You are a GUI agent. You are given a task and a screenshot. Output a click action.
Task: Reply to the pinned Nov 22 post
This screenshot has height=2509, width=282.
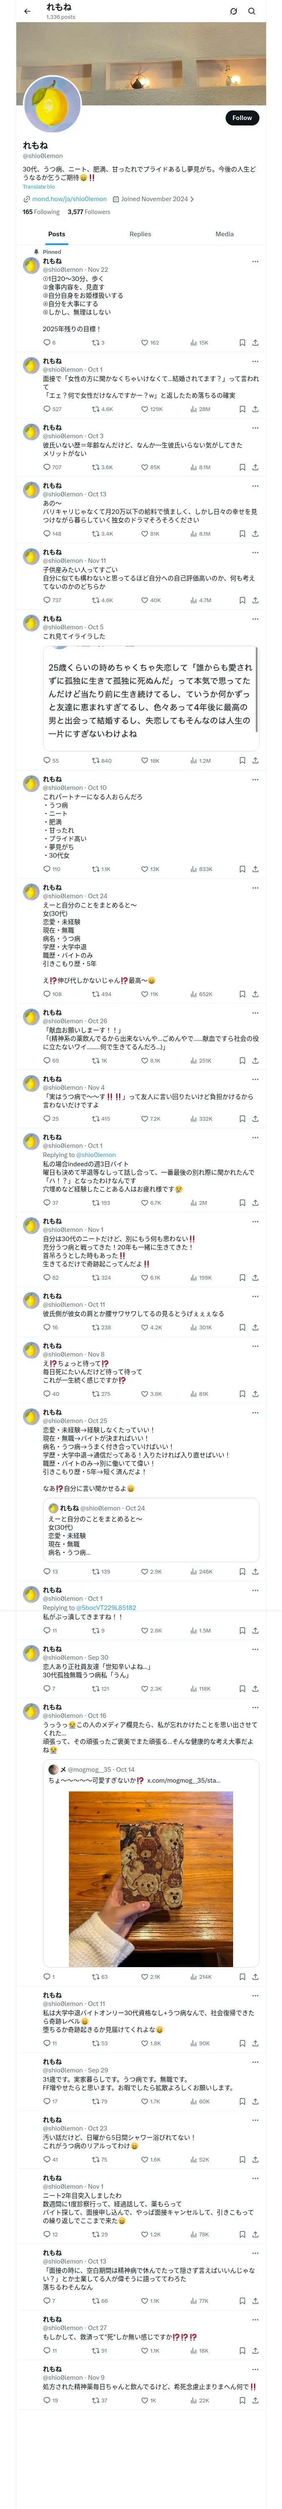click(x=45, y=343)
